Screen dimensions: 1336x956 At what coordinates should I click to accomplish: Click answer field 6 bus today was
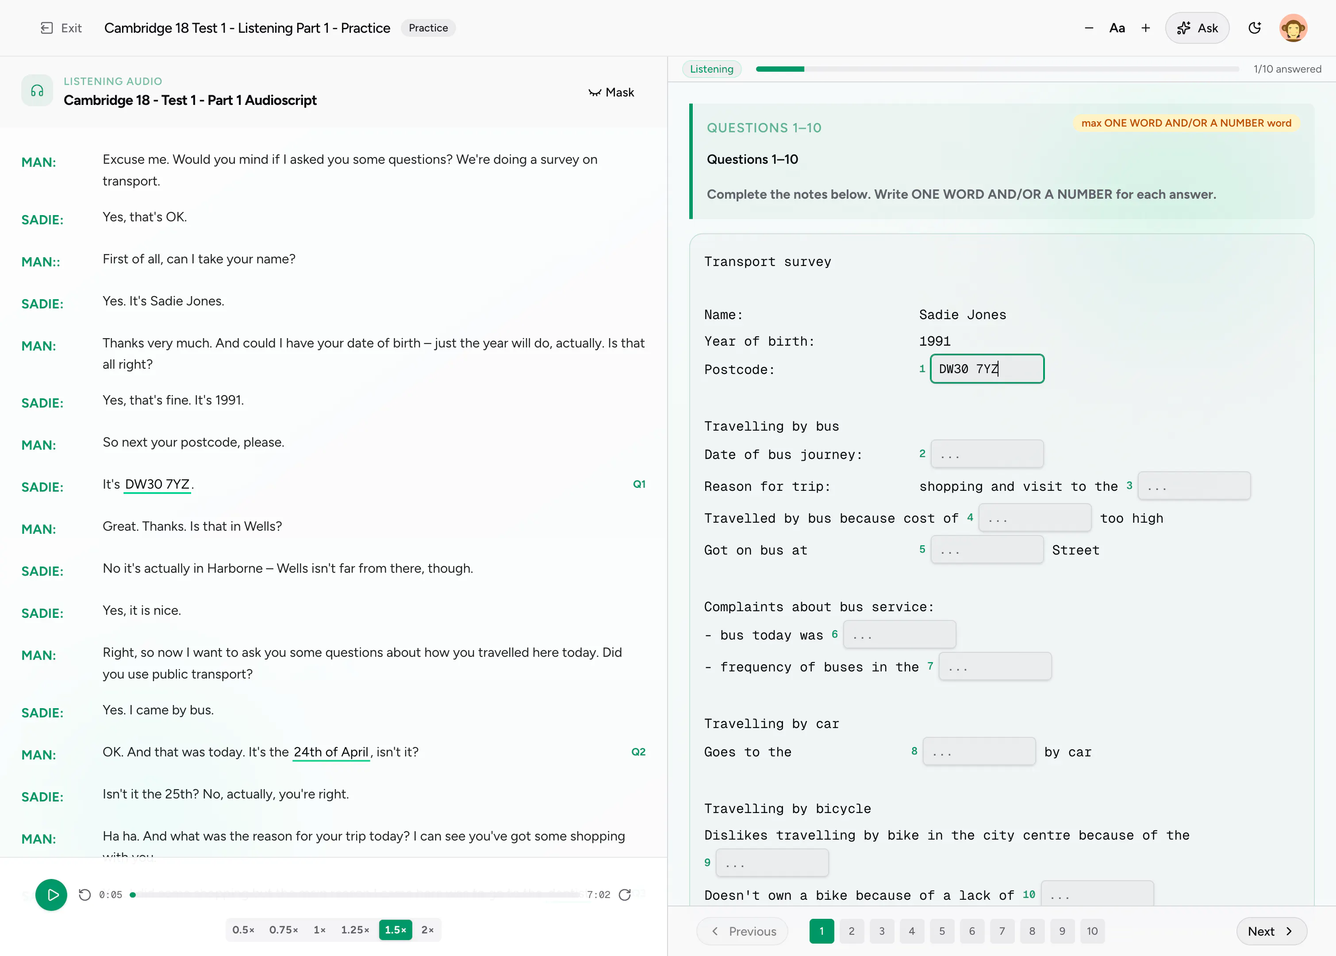pyautogui.click(x=899, y=635)
